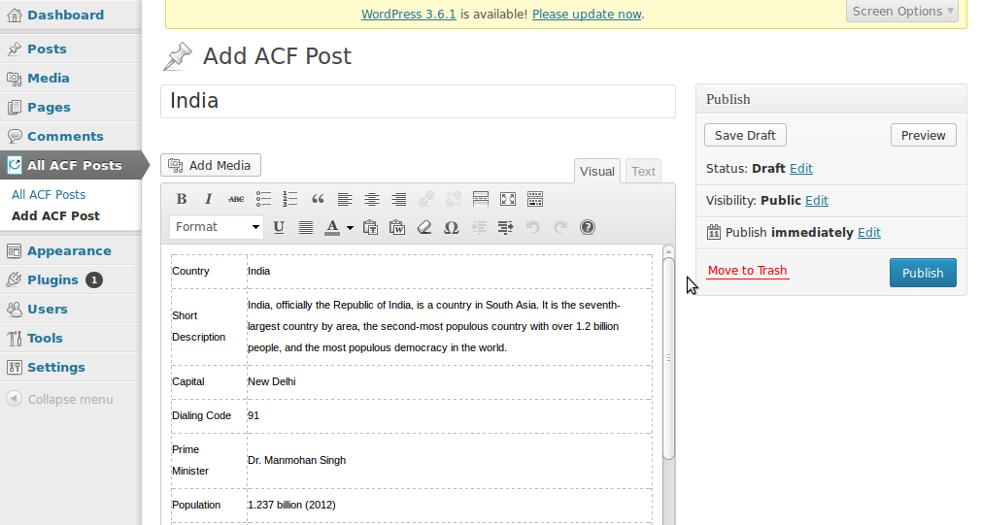Image resolution: width=981 pixels, height=525 pixels.
Task: Insert a custom character (omega)
Action: 451,227
